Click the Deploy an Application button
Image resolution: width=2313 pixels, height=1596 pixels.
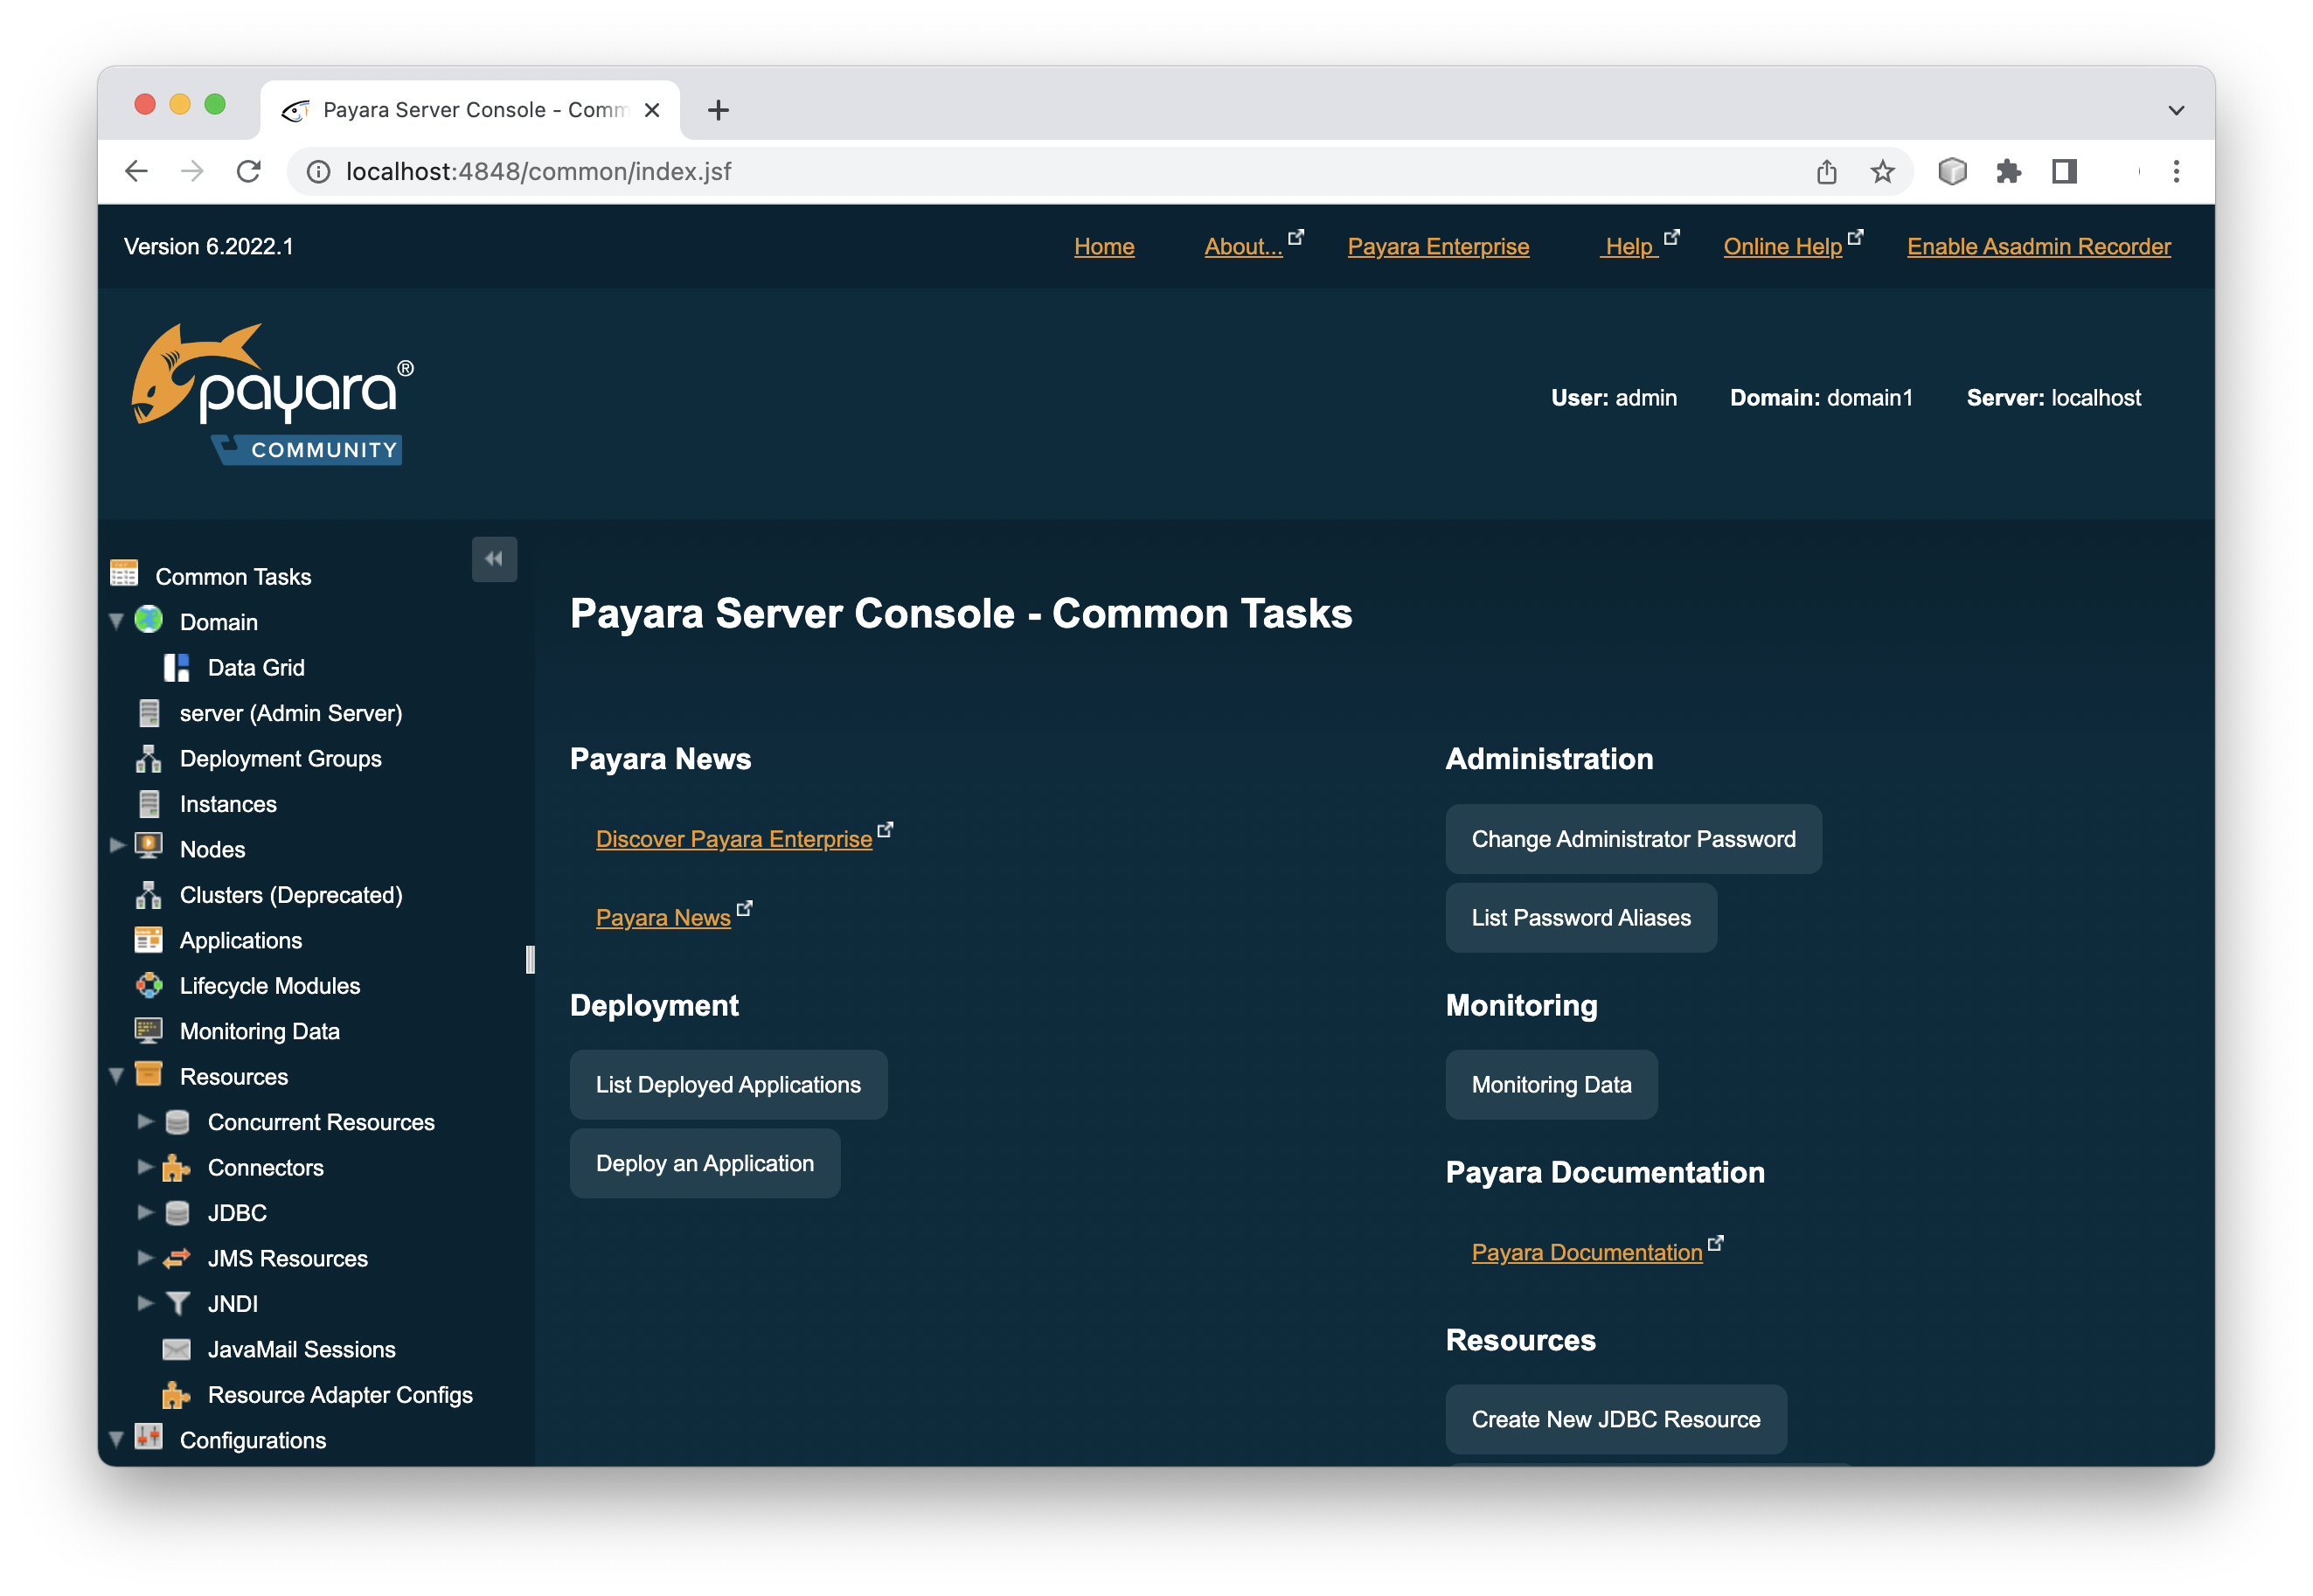(704, 1164)
